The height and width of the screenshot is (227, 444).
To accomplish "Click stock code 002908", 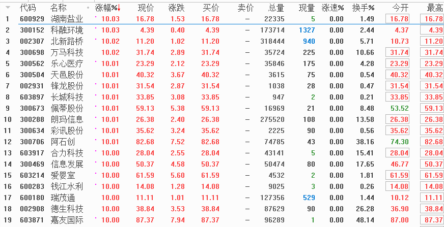I will coord(32,209).
